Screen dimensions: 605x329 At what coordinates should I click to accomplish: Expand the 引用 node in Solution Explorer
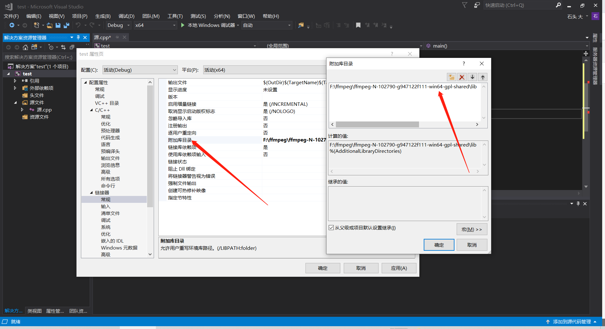click(15, 80)
